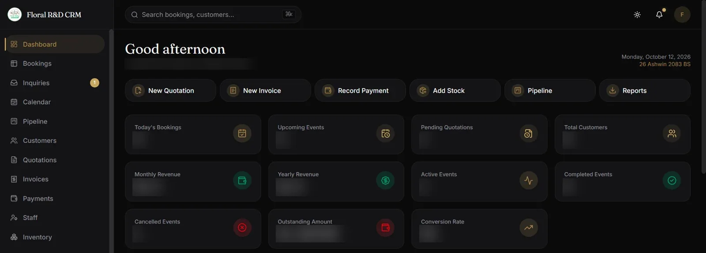Click Add Stock quick action
The height and width of the screenshot is (253, 706).
click(x=455, y=90)
